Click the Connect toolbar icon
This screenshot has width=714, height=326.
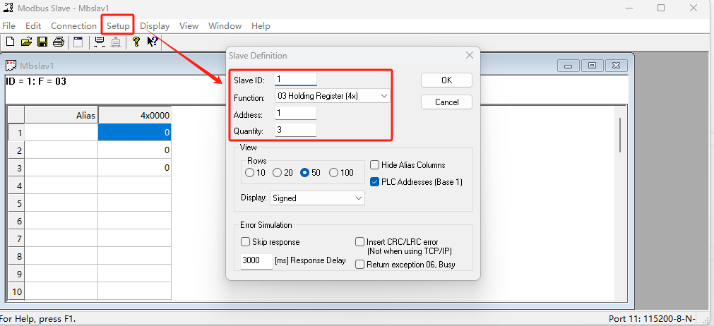point(100,42)
